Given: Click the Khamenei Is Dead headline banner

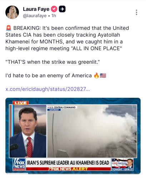Looking at the screenshot, I should point(68,163).
